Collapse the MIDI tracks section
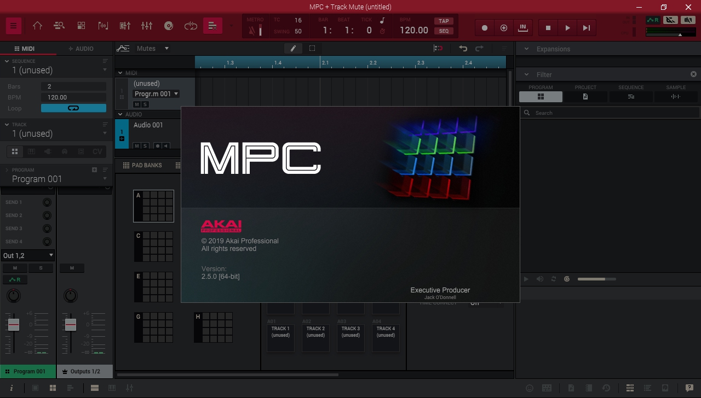This screenshot has height=398, width=701. click(120, 73)
